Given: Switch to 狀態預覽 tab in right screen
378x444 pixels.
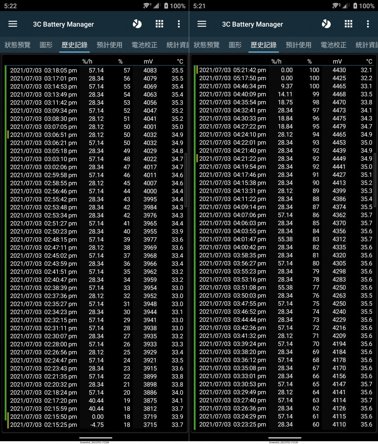Looking at the screenshot, I should pos(207,45).
